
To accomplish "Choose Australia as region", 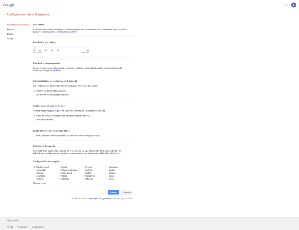I will (82, 170).
